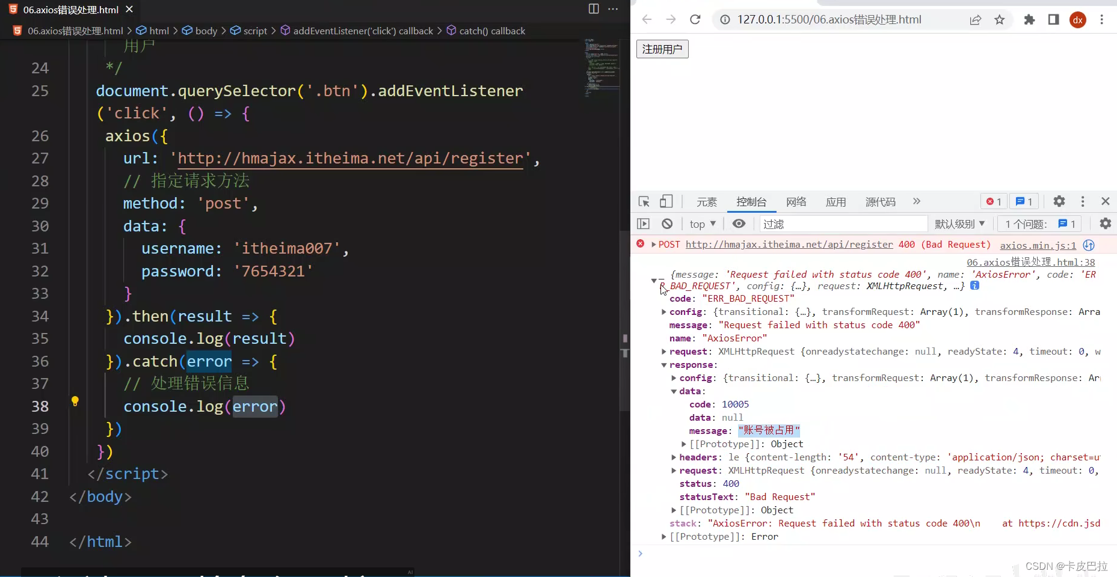
Task: Open the dx profile avatar in Chrome
Action: (1078, 19)
